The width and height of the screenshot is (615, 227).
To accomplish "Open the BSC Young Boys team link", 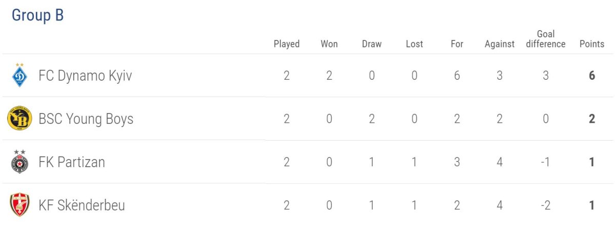I will click(x=86, y=119).
